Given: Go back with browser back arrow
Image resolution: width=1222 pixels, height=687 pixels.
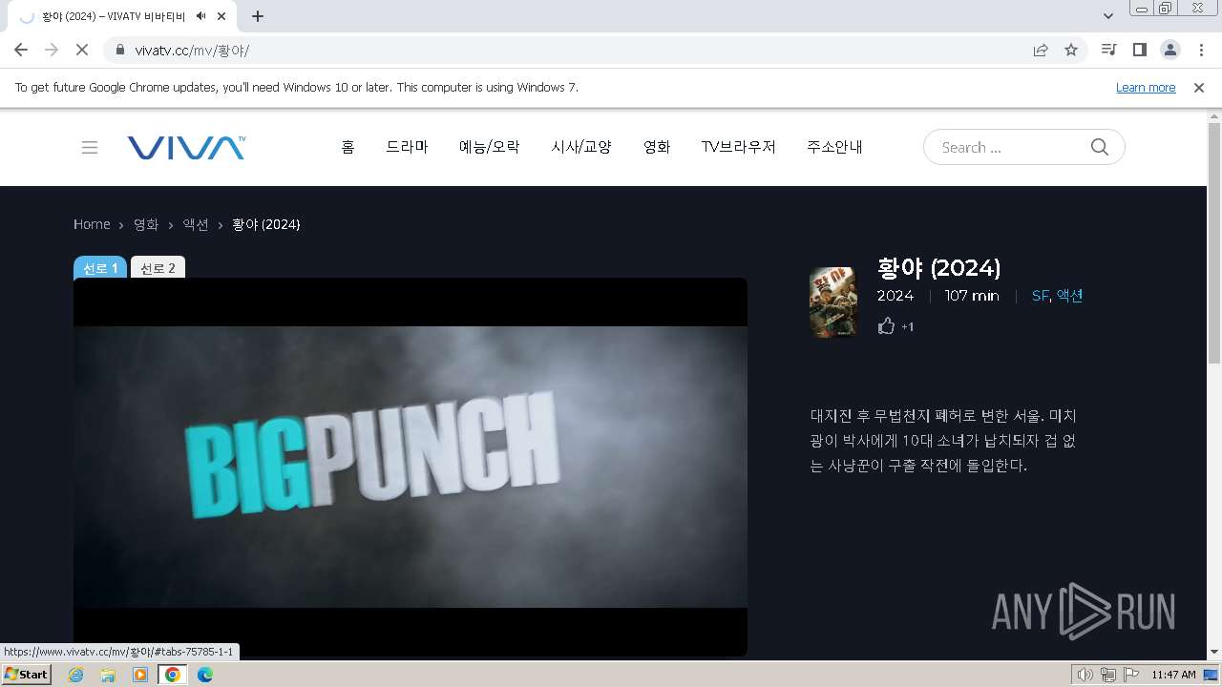Looking at the screenshot, I should (21, 50).
